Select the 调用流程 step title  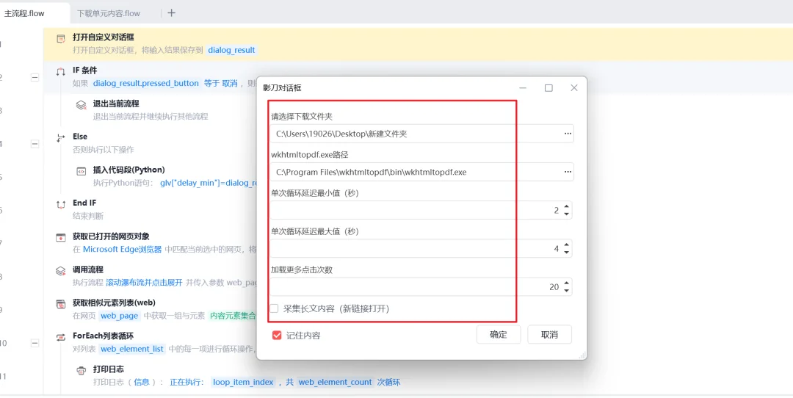[x=88, y=269]
